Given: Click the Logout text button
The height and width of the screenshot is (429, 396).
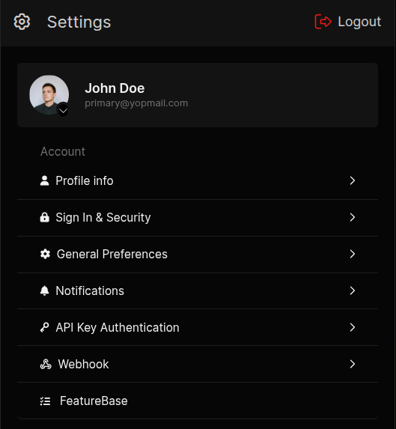Looking at the screenshot, I should 359,22.
